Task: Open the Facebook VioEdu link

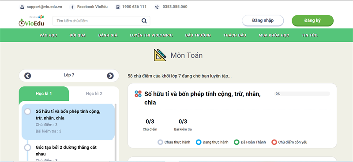Action: point(92,7)
